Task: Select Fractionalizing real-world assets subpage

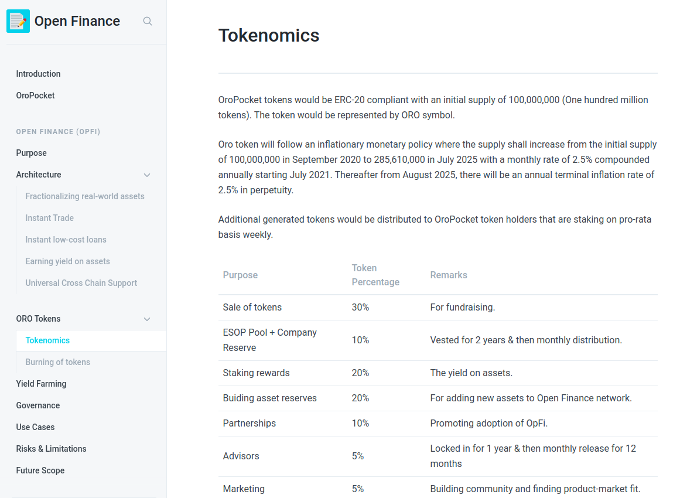Action: tap(85, 196)
